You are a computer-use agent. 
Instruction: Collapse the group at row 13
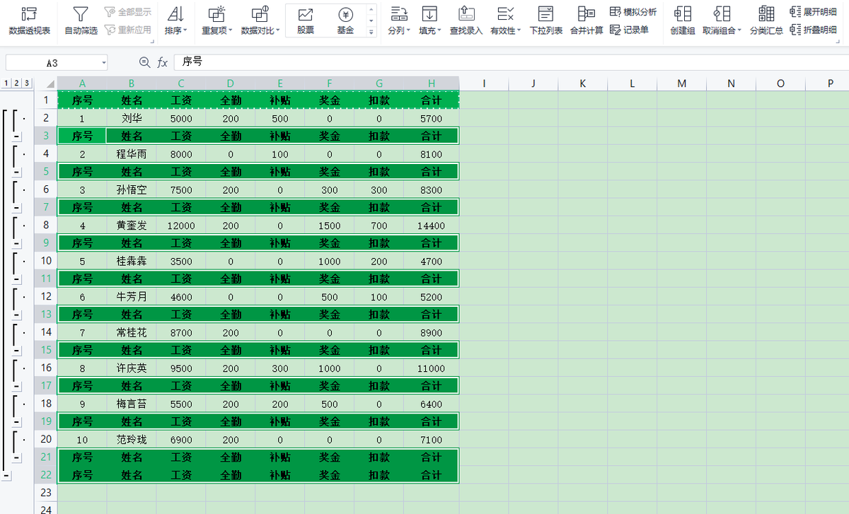(x=17, y=315)
